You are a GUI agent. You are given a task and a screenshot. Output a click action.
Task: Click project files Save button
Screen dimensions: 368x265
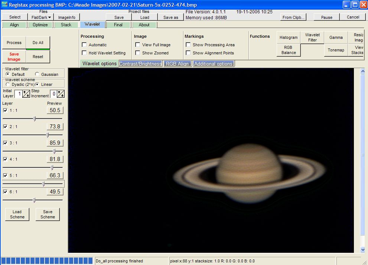[119, 17]
